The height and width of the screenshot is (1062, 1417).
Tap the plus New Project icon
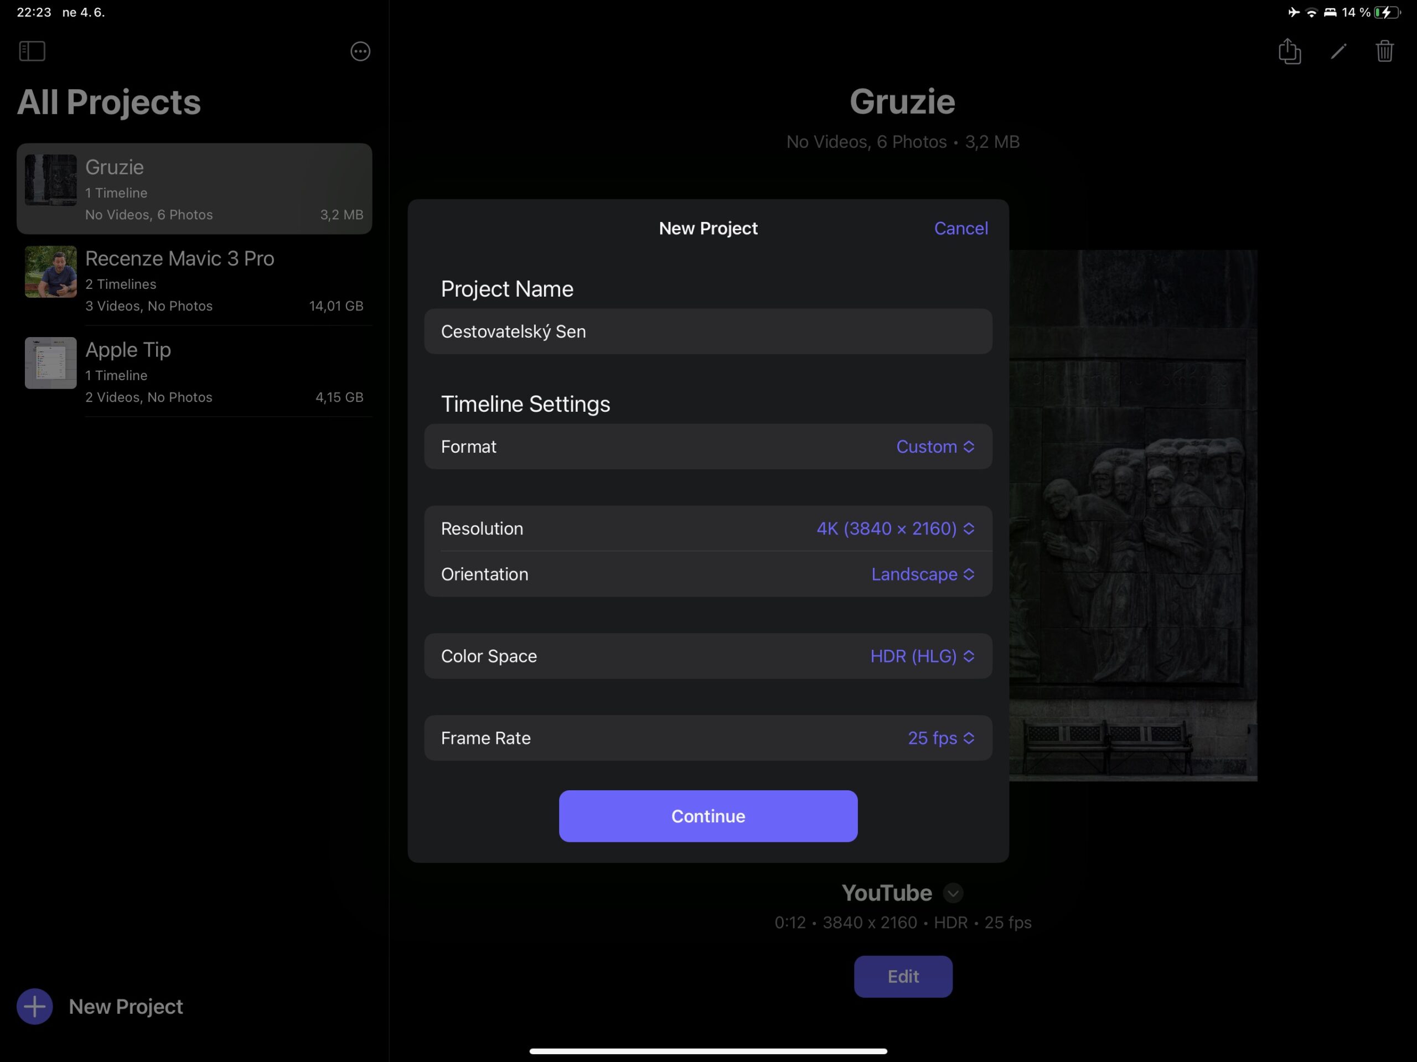click(34, 1006)
